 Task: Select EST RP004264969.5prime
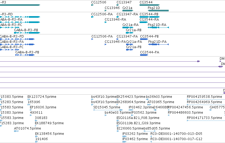[204, 102]
